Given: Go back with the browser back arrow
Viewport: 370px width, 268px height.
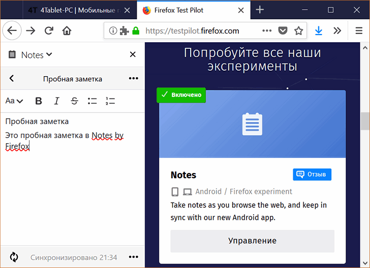Looking at the screenshot, I should point(12,30).
